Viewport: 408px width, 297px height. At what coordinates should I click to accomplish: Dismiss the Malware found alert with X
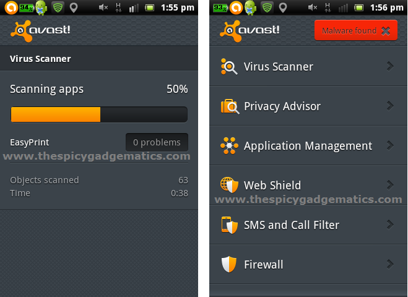(386, 31)
